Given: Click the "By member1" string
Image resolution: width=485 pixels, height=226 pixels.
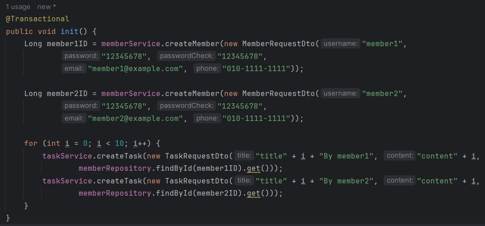Looking at the screenshot, I should coord(346,156).
